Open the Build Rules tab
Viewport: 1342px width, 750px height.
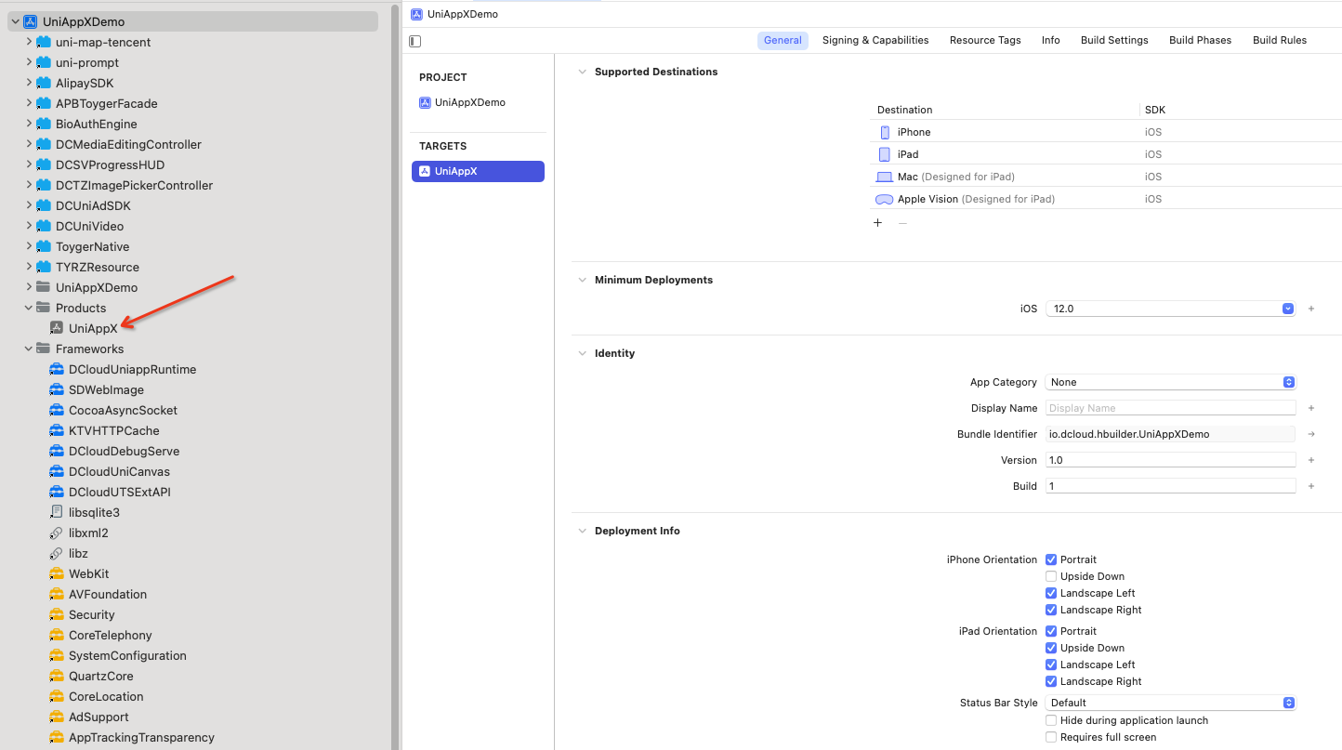[1280, 40]
